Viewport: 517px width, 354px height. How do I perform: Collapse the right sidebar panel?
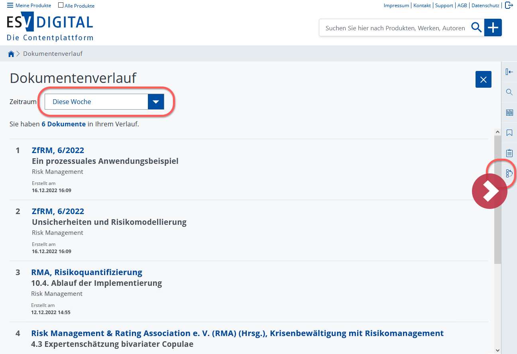pyautogui.click(x=509, y=72)
